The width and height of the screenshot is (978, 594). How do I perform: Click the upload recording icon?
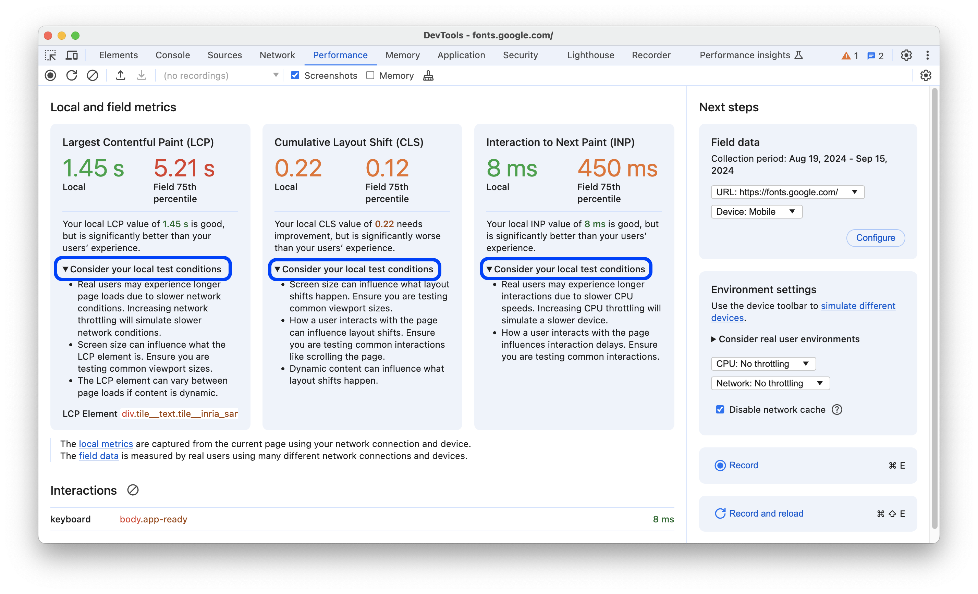(x=120, y=75)
